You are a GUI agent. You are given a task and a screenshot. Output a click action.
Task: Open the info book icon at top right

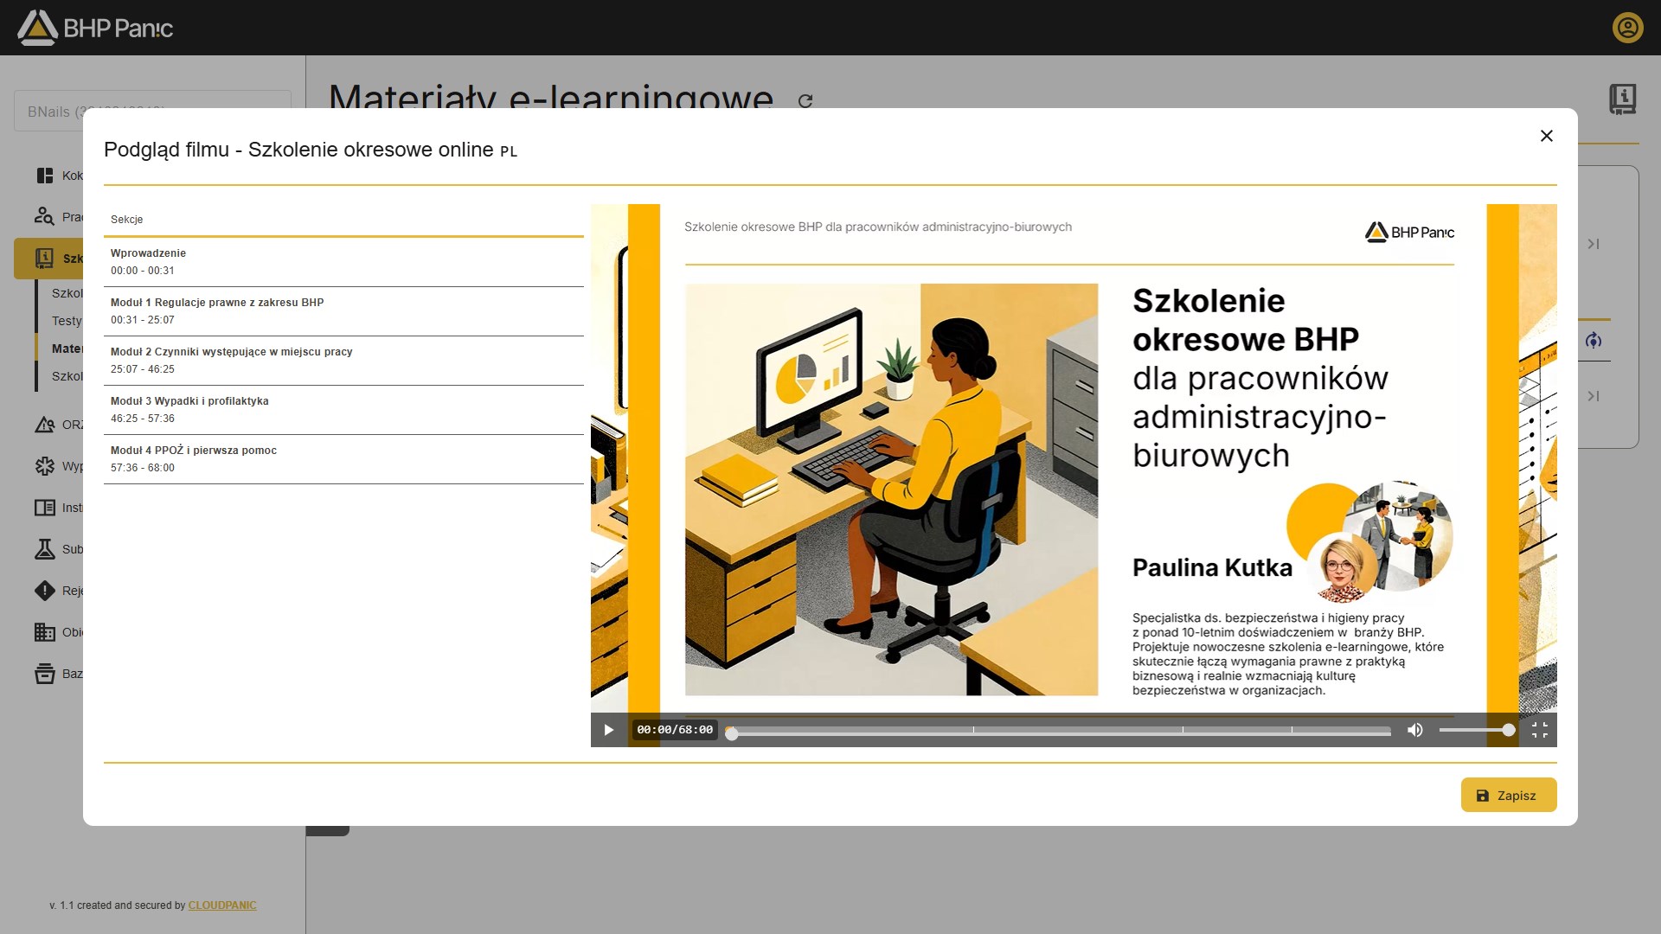1622,99
